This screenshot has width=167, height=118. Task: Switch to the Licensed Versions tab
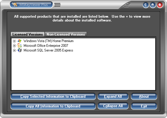tap(28, 34)
